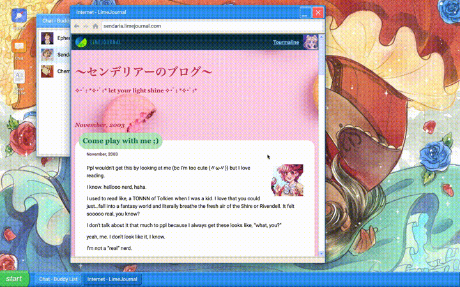Switch to Internet - LimeJournal taskbar item
The width and height of the screenshot is (460, 287).
click(x=112, y=279)
